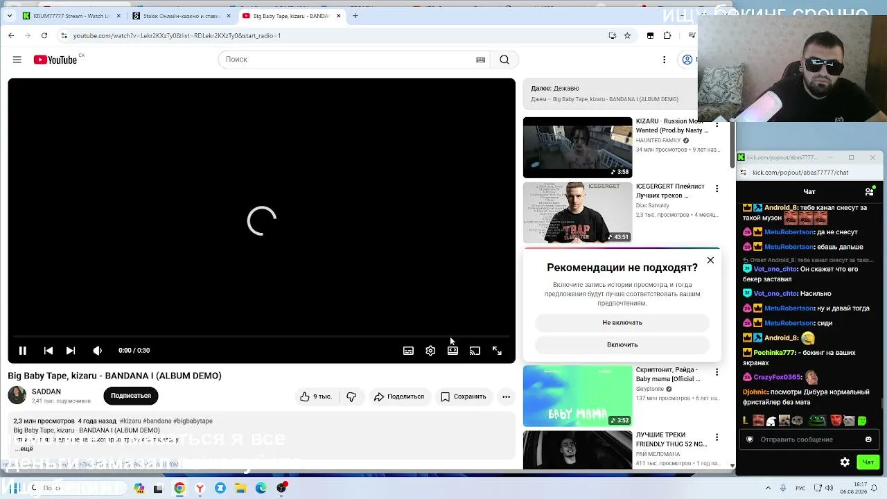This screenshot has height=499, width=887.
Task: Close the Stake casino tab
Action: tap(229, 16)
